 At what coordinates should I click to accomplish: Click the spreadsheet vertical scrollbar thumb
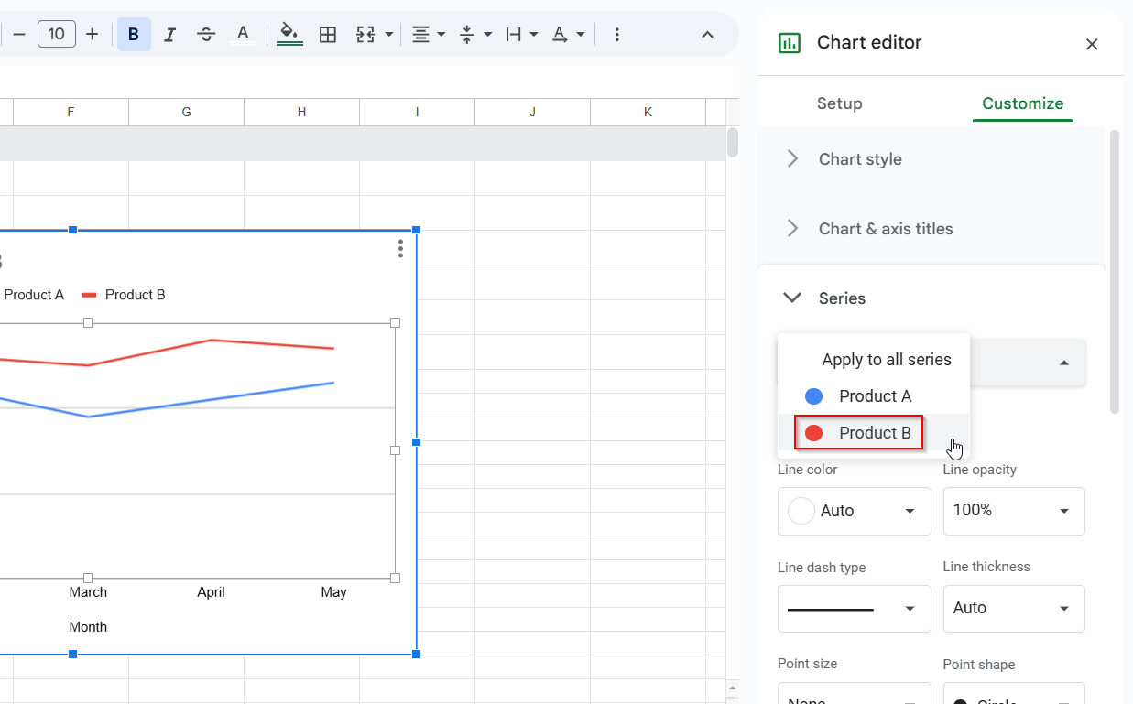(x=732, y=143)
